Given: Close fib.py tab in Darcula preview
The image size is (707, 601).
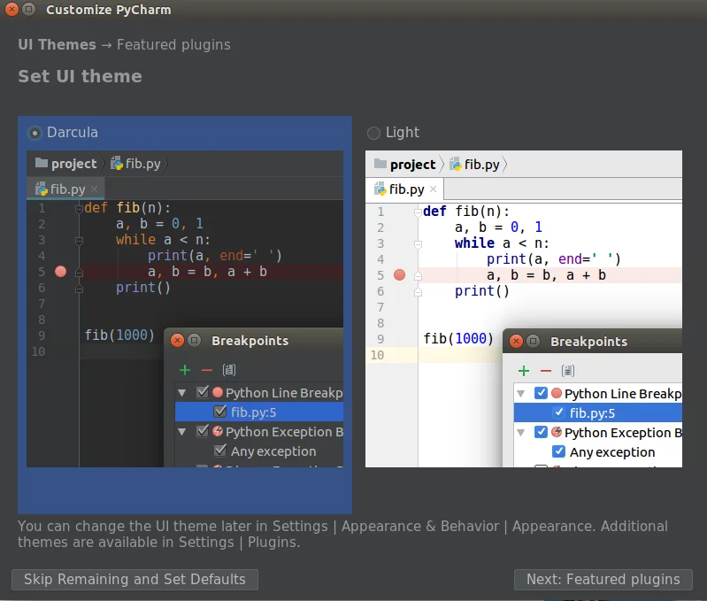Looking at the screenshot, I should pyautogui.click(x=94, y=189).
